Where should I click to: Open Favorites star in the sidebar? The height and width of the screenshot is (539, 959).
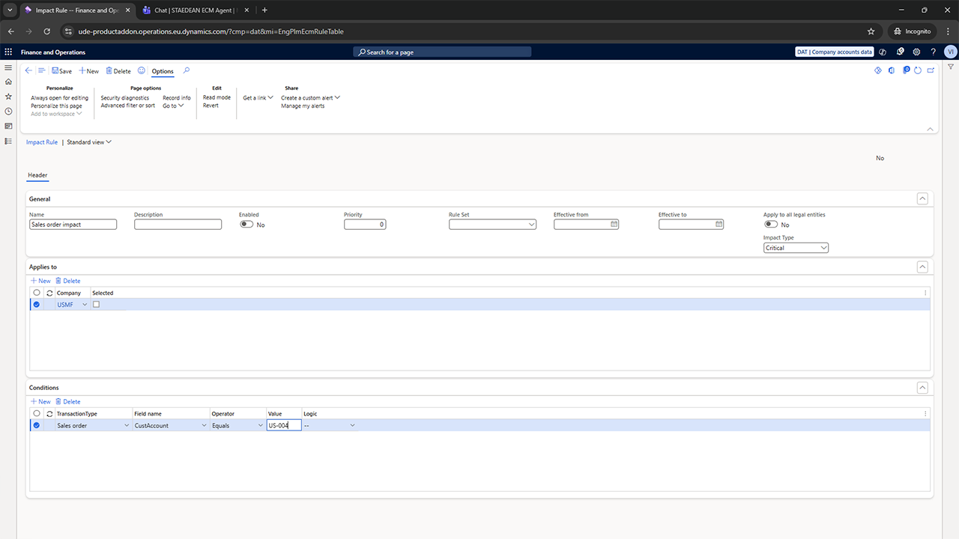pyautogui.click(x=8, y=97)
